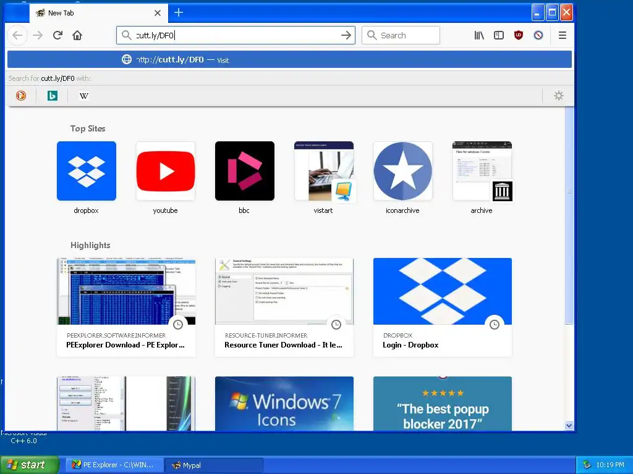Click the scrollbar down arrow
Screen dimensions: 633x474
[x=569, y=426]
